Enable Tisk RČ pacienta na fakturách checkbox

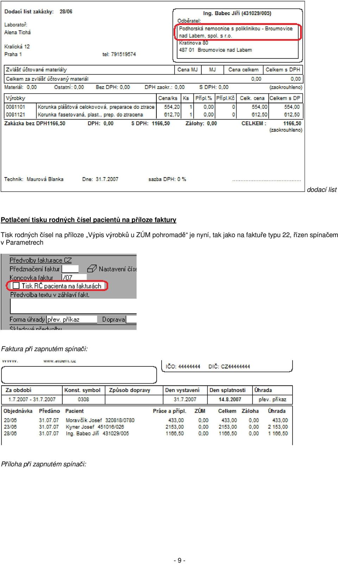16,286
